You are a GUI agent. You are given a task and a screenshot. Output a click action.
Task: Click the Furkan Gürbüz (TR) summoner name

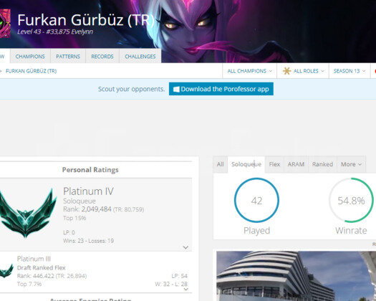click(x=86, y=20)
